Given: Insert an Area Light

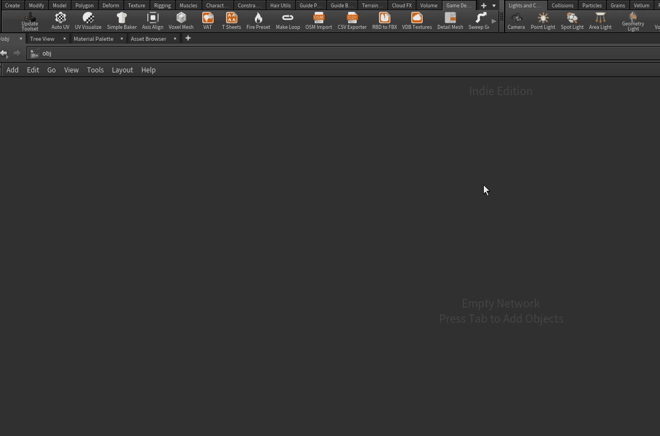Looking at the screenshot, I should pyautogui.click(x=600, y=22).
